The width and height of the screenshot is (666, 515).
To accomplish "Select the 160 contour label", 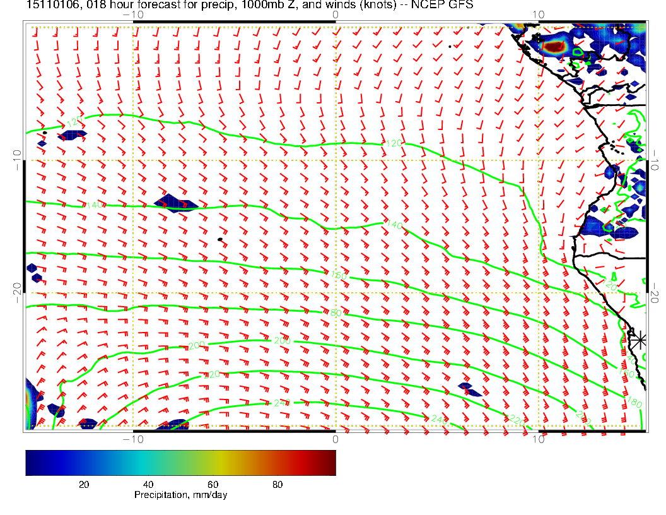I will point(339,275).
